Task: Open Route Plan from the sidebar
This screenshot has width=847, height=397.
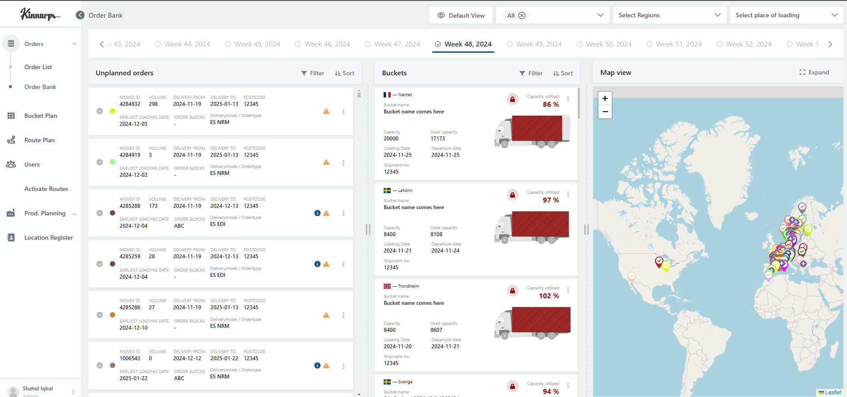Action: point(39,140)
